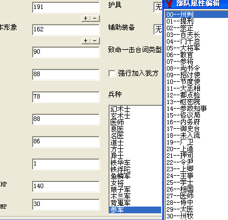Select 30--州牧 in the rank list
The height and width of the screenshot is (220, 228).
[x=197, y=216]
